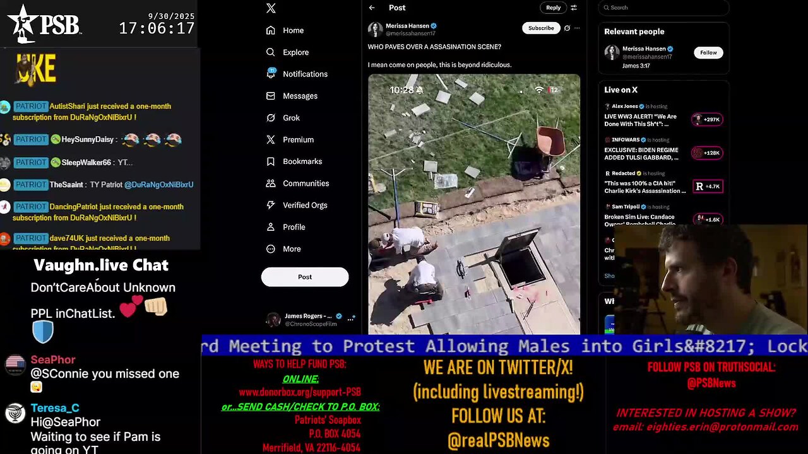Click the white Post button
Screen dimensions: 808x454
tap(305, 277)
